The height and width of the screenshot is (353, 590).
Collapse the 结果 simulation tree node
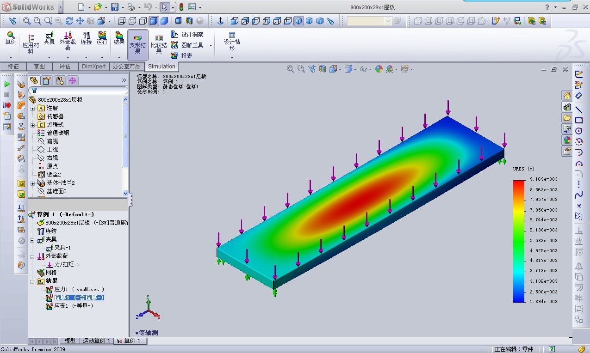32,281
